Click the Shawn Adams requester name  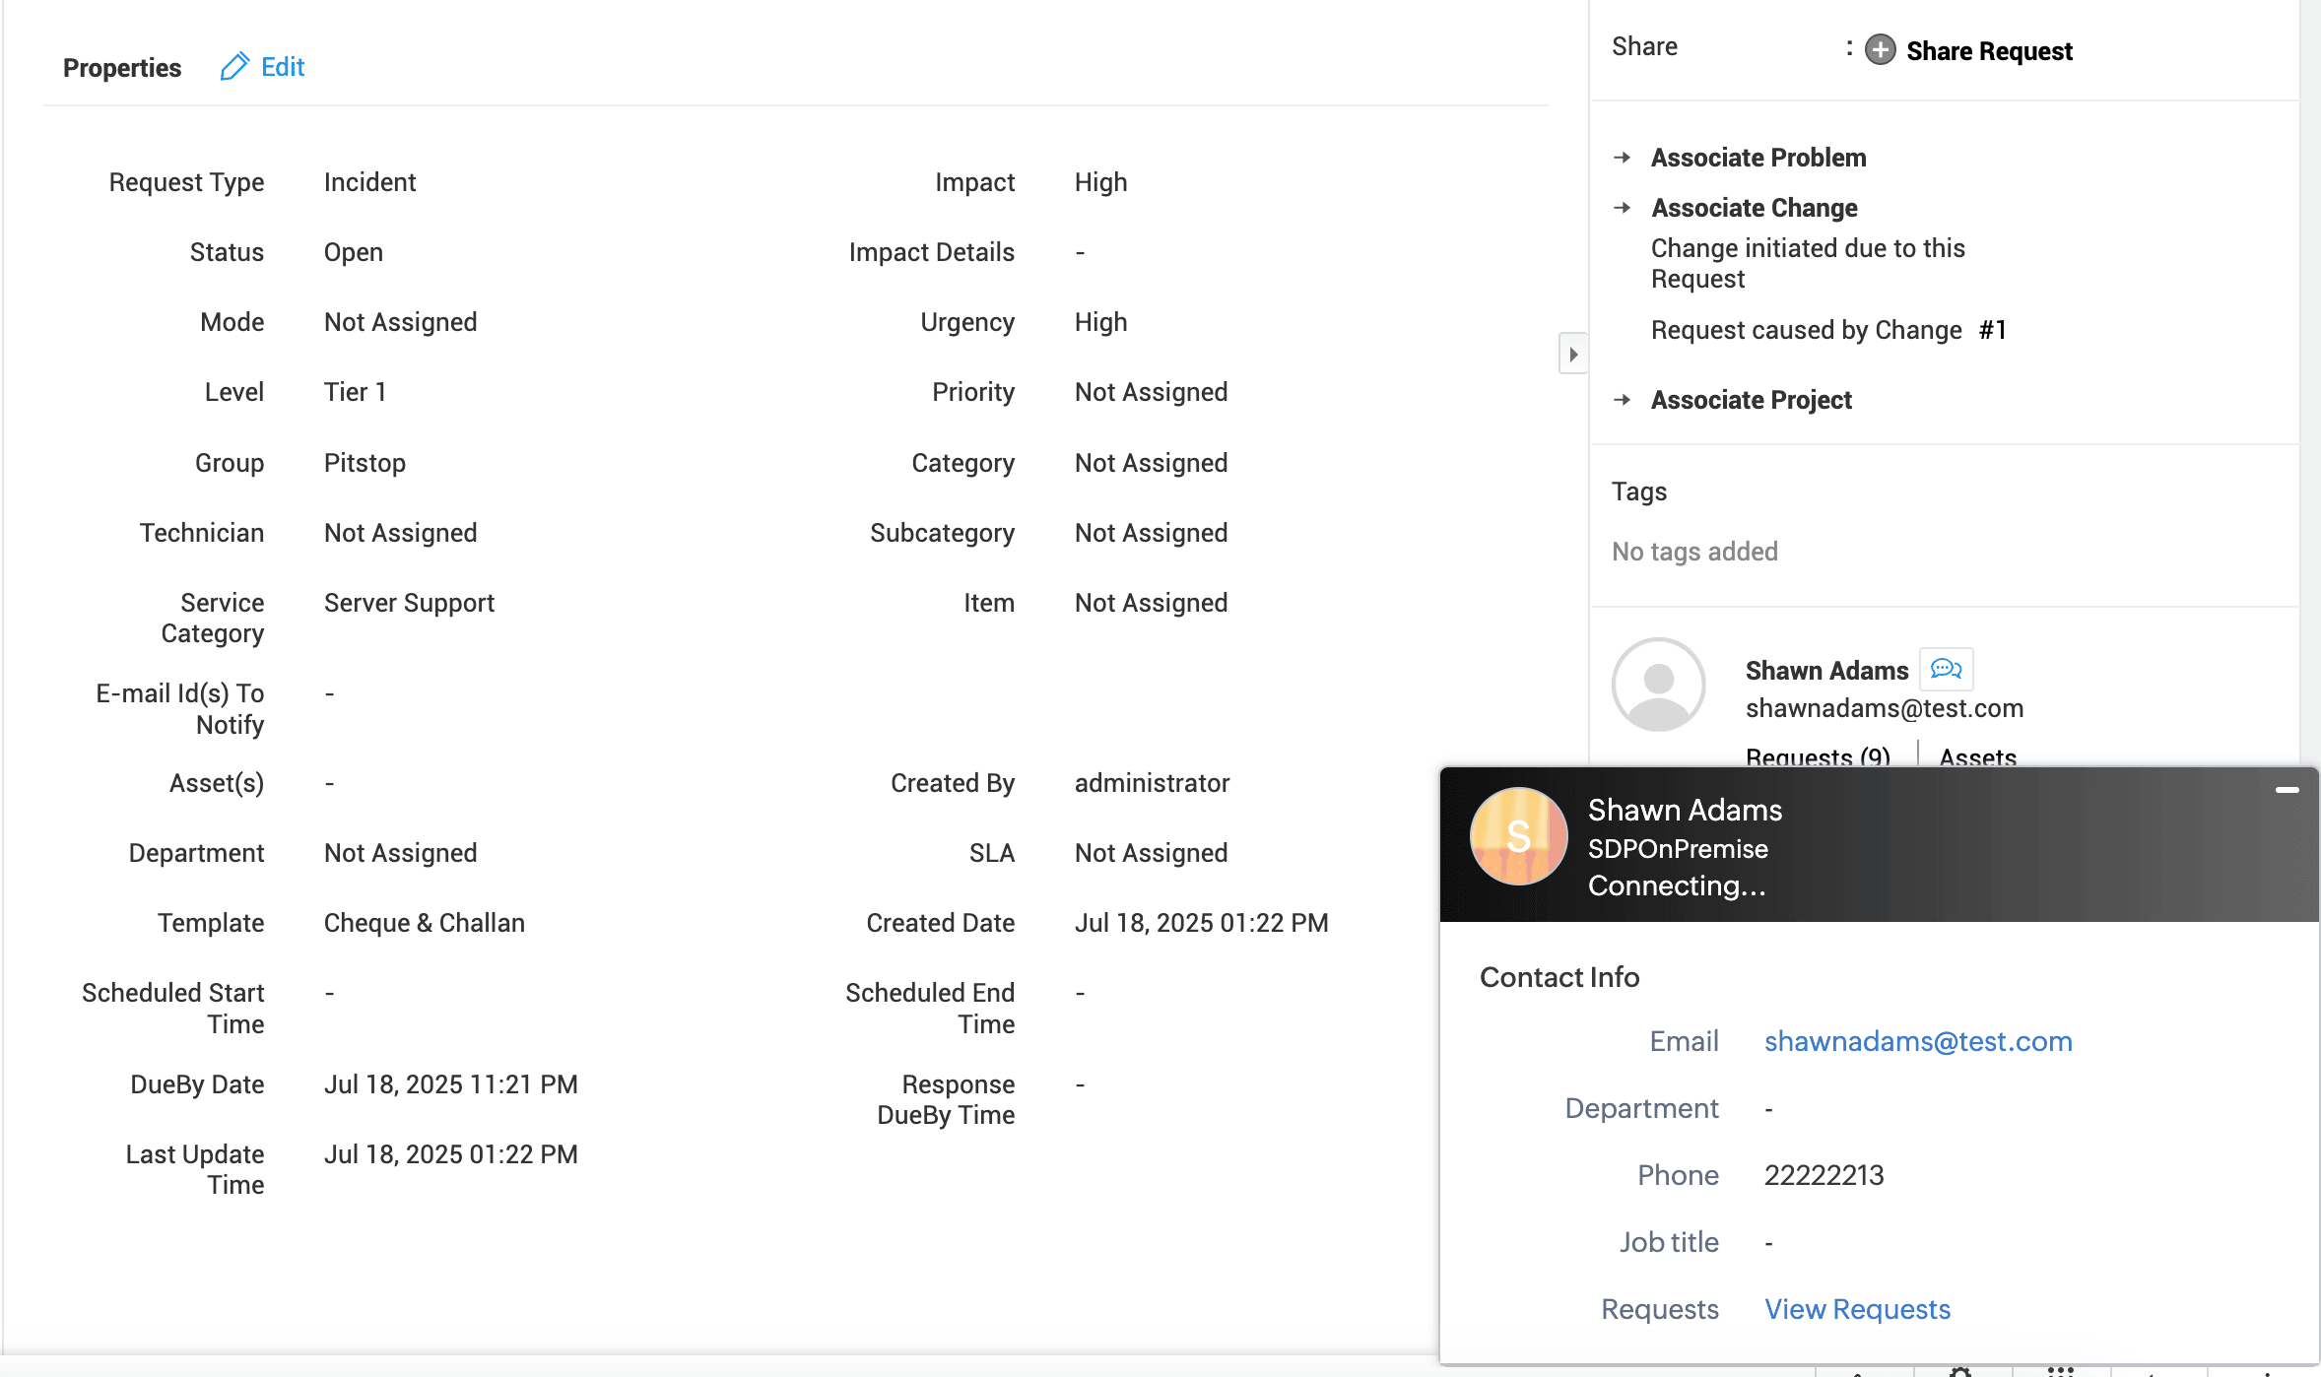coord(1826,671)
